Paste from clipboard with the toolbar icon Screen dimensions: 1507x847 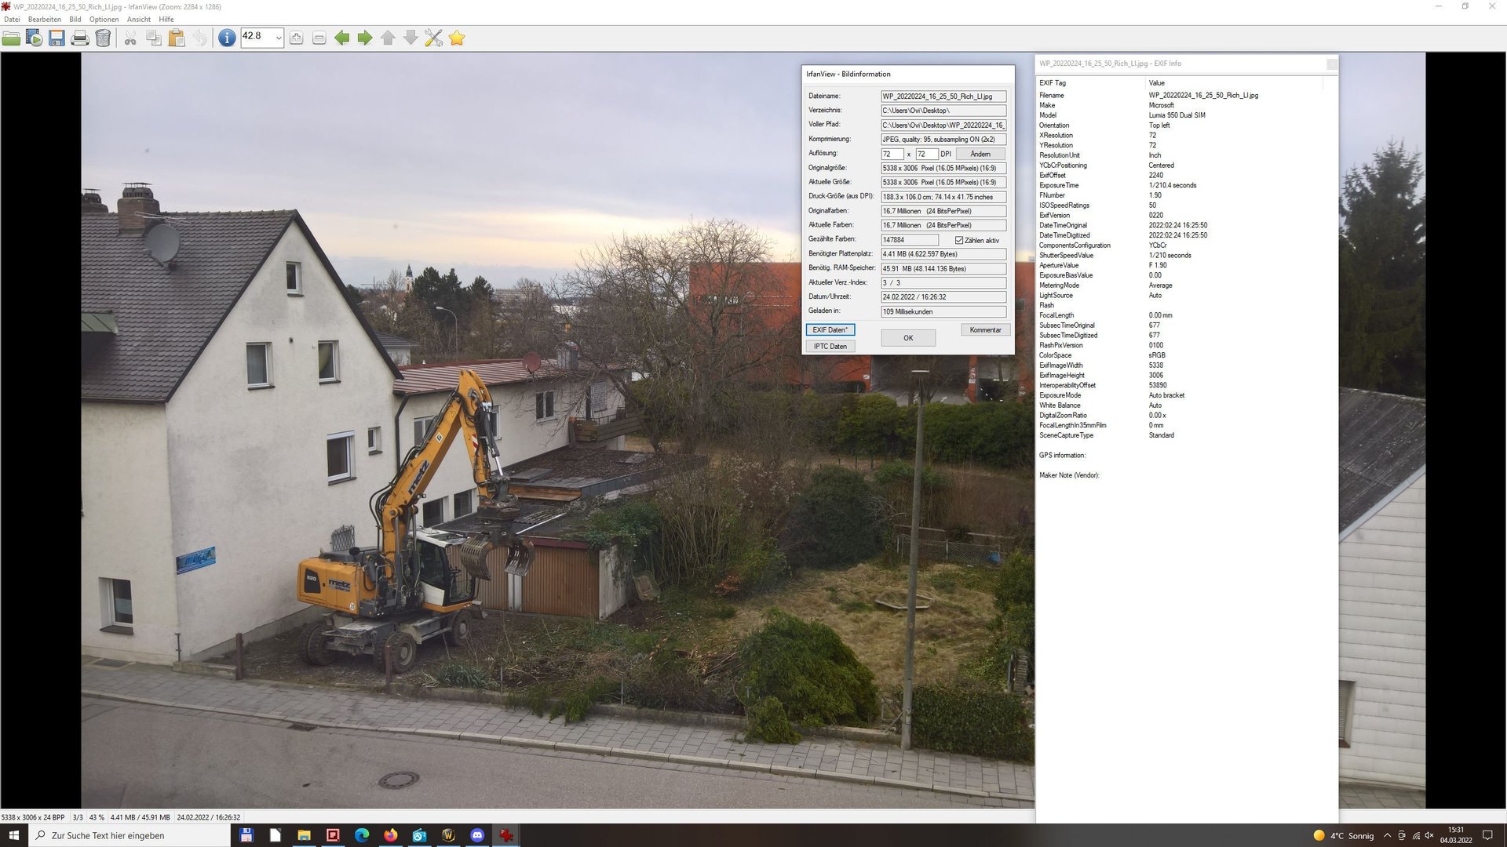[177, 38]
